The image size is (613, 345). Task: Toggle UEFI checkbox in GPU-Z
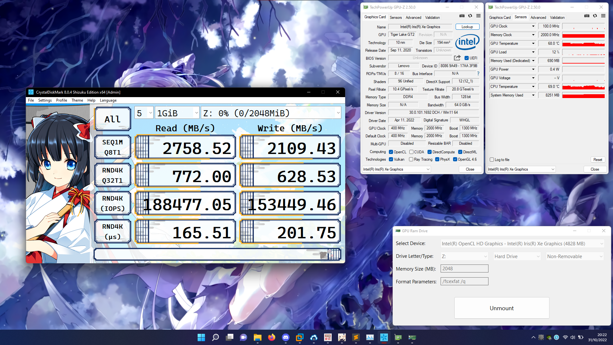(x=466, y=58)
